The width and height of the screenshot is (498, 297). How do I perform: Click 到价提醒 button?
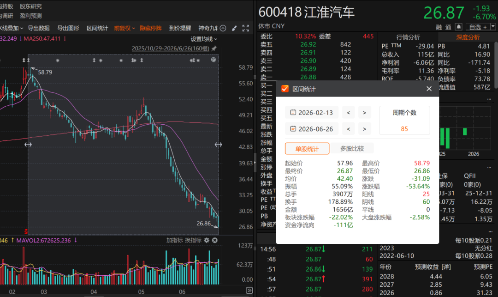click(x=180, y=28)
